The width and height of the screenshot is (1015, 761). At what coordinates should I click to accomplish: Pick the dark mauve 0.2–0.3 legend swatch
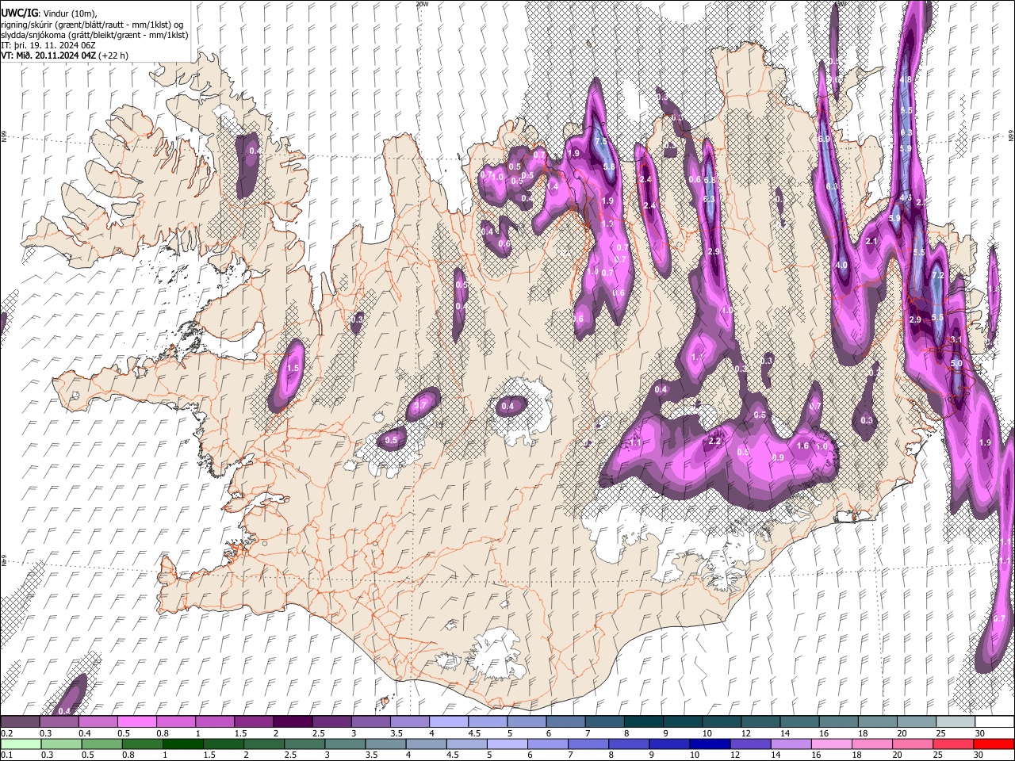point(20,722)
